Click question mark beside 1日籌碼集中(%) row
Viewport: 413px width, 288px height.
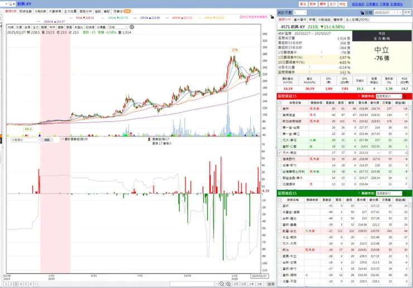(321, 57)
